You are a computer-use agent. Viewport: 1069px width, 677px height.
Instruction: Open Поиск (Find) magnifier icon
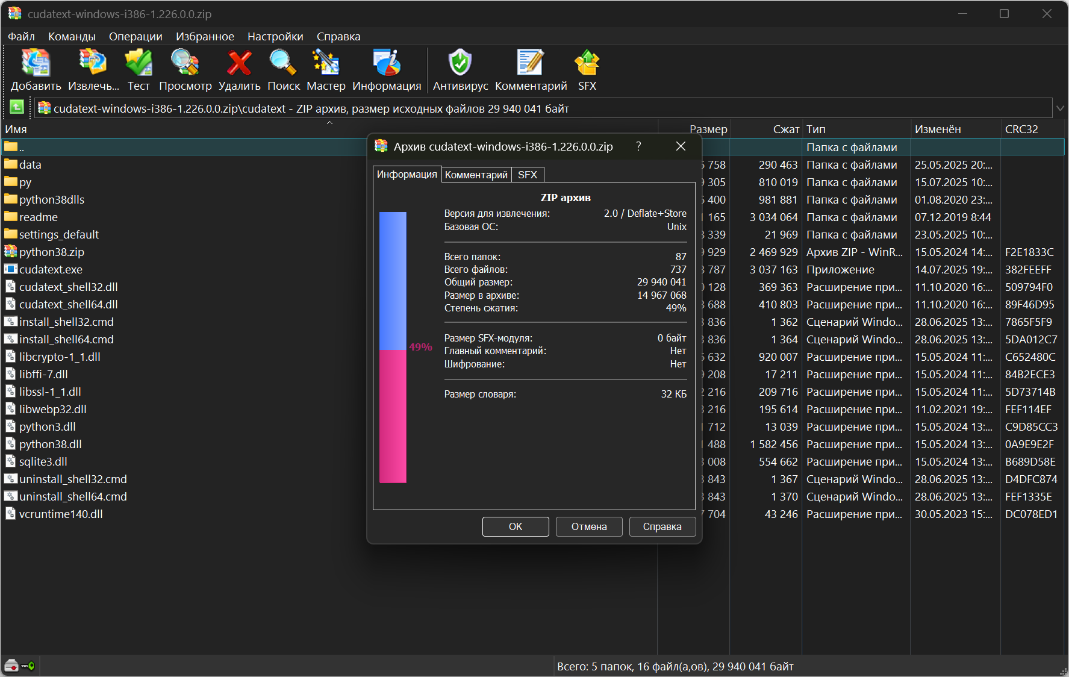point(283,63)
